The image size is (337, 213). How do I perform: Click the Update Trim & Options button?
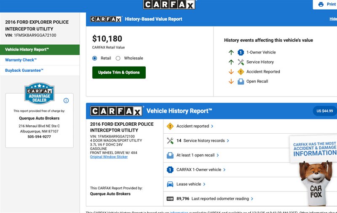(119, 73)
